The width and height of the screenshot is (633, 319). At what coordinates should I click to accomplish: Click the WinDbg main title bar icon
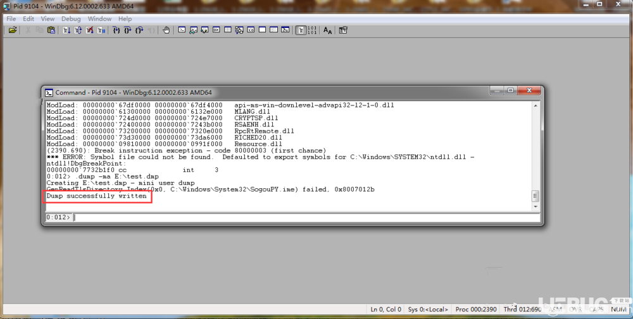click(6, 6)
